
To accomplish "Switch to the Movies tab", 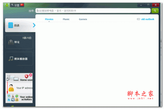I will [x=49, y=19].
